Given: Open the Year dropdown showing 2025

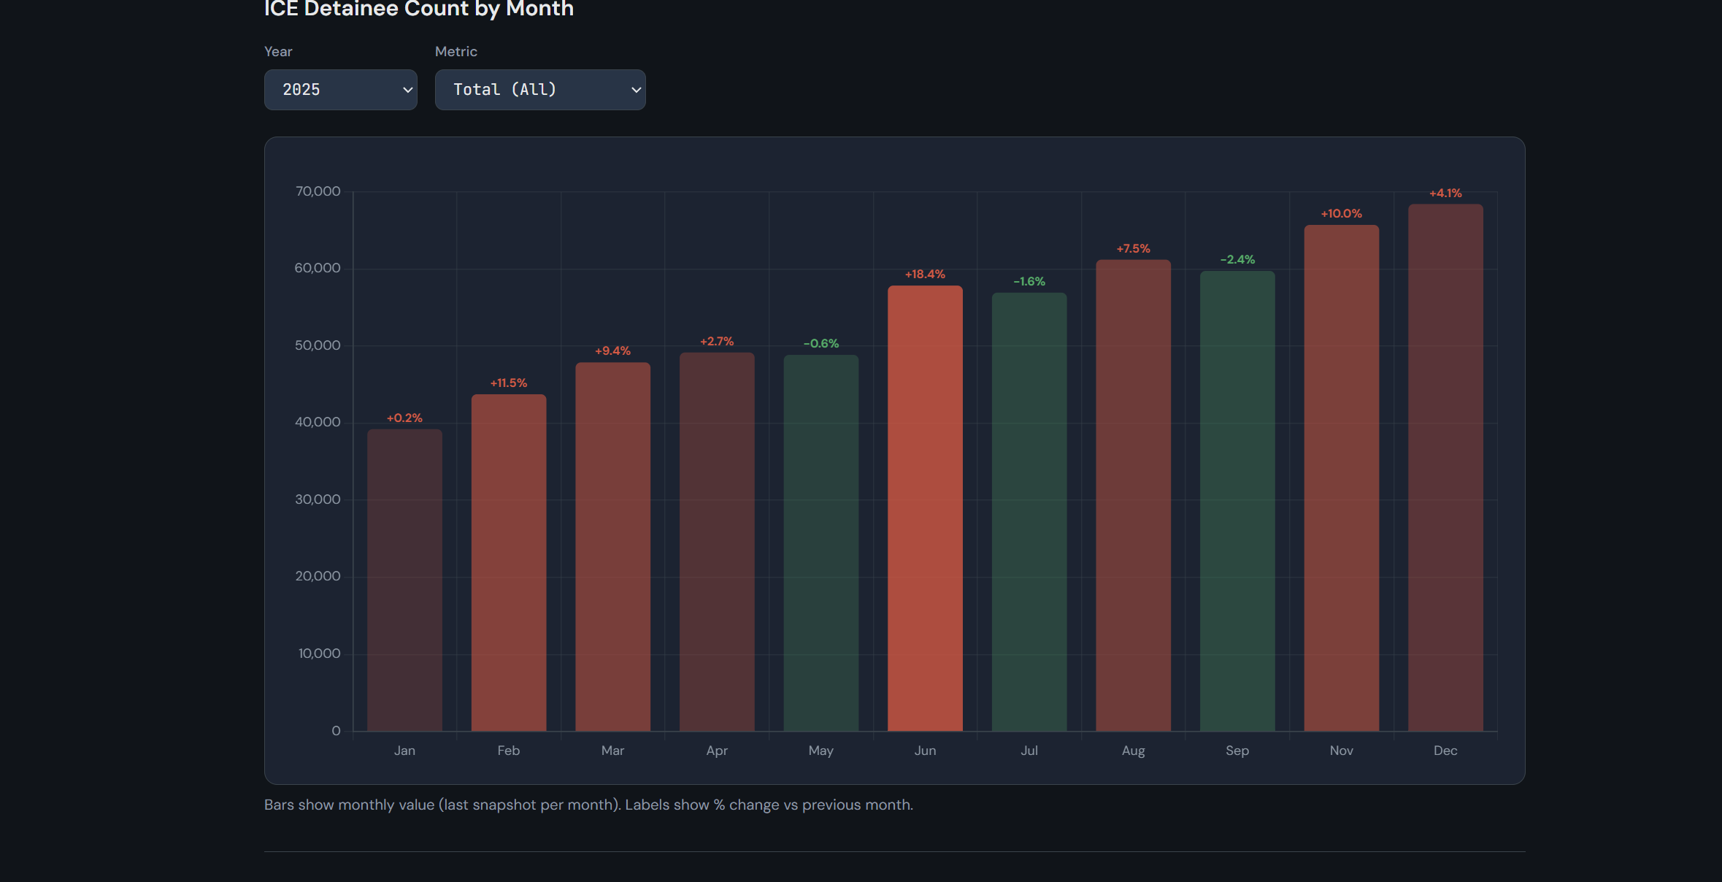Looking at the screenshot, I should 340,90.
